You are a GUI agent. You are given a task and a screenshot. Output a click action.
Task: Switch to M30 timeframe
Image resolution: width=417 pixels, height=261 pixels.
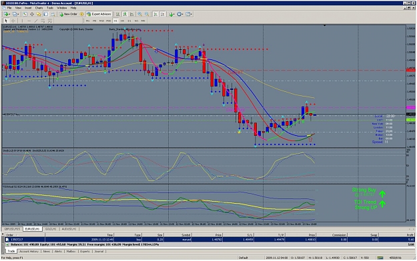click(x=109, y=21)
